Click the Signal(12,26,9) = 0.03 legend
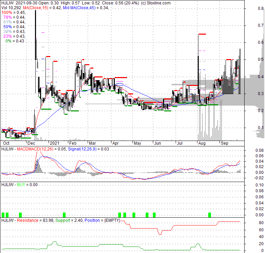The image size is (265, 253). point(88,149)
